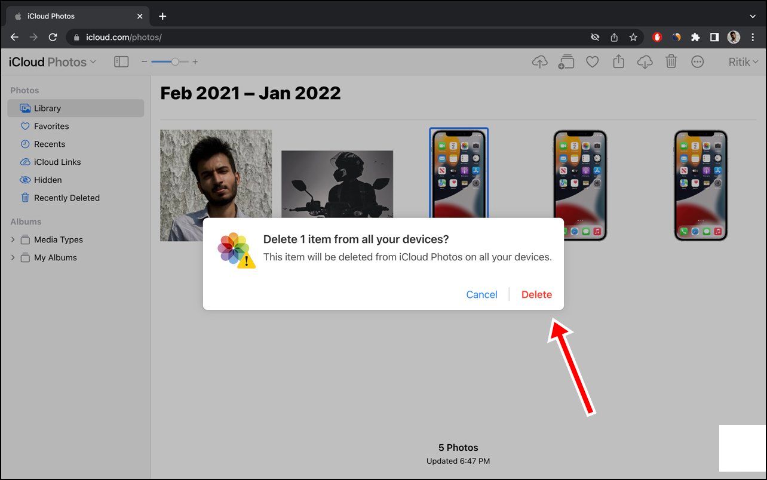
Task: Open the more options ellipsis icon
Action: pos(697,61)
